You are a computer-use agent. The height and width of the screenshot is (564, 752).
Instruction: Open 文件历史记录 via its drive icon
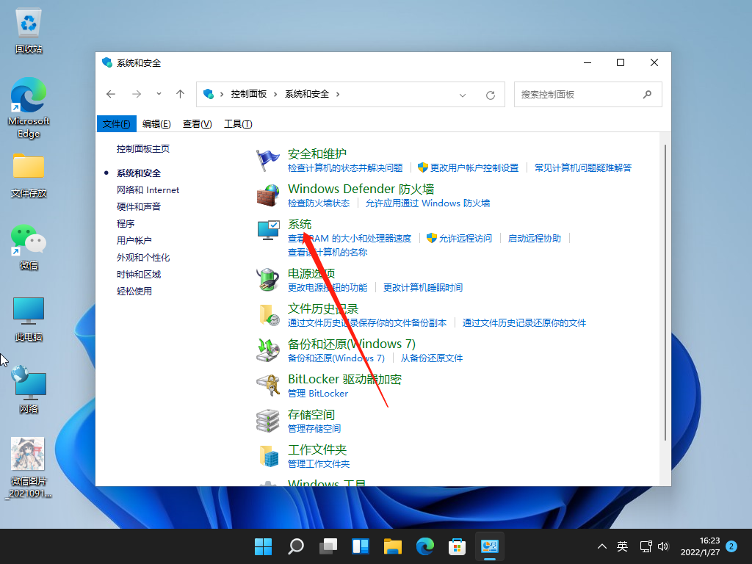click(x=267, y=314)
